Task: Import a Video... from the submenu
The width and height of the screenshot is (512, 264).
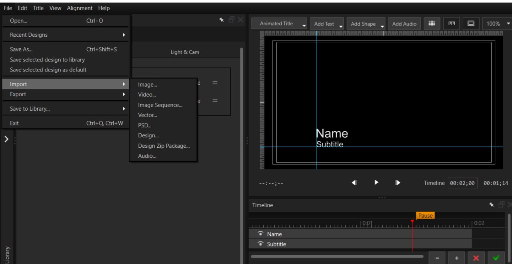Action: point(163,95)
